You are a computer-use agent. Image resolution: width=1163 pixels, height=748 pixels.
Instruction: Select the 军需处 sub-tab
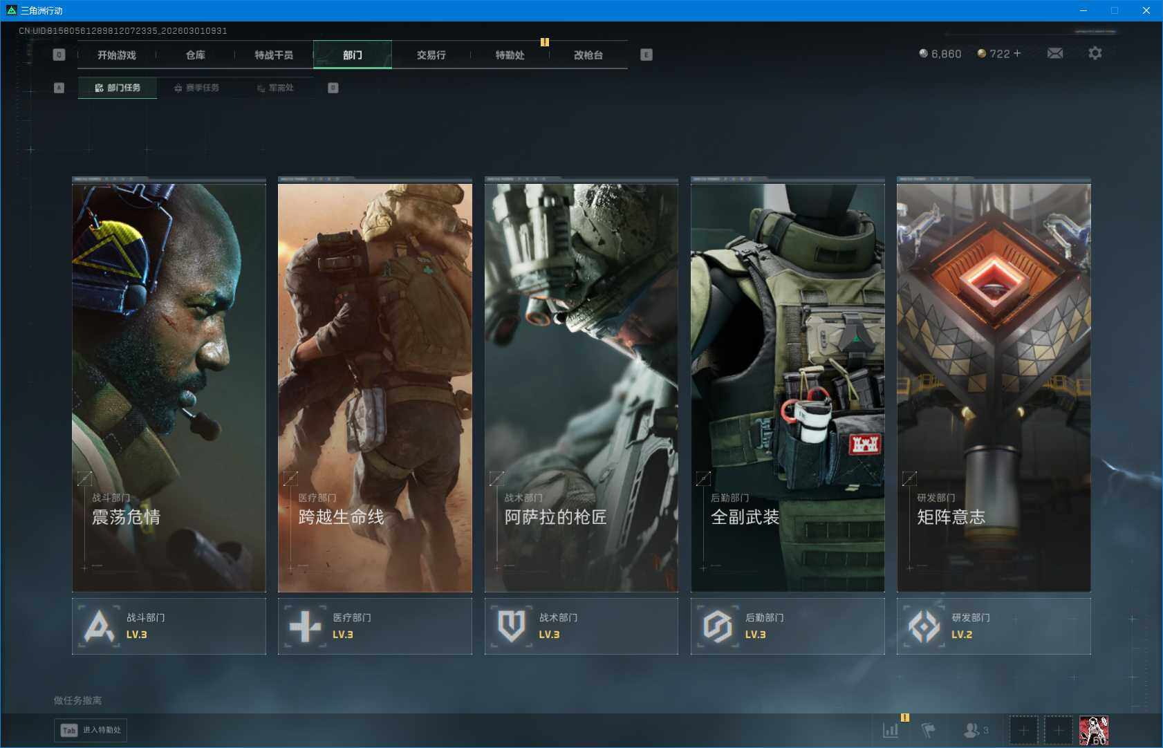pyautogui.click(x=275, y=88)
